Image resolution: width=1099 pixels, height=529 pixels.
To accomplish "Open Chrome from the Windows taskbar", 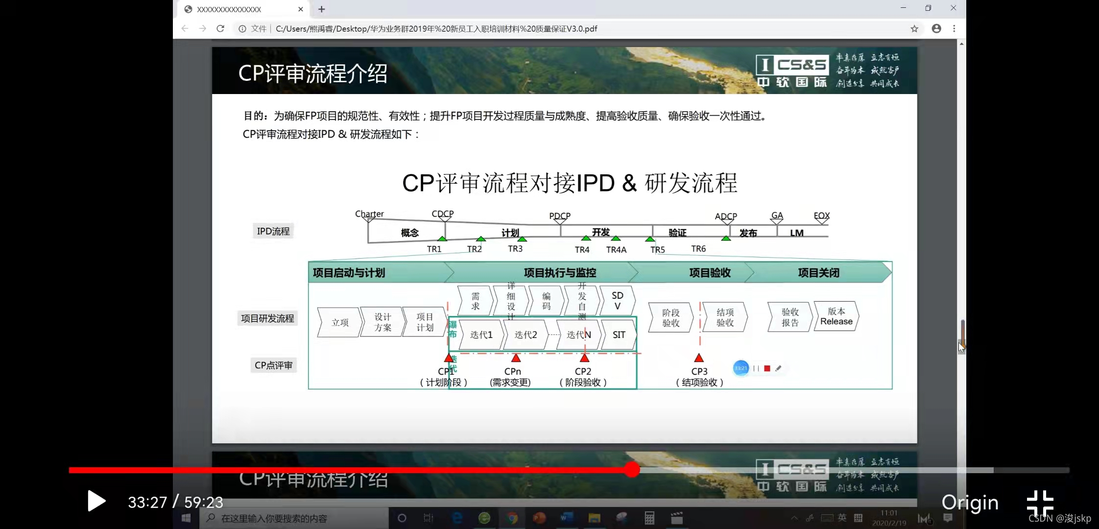I will click(x=512, y=518).
